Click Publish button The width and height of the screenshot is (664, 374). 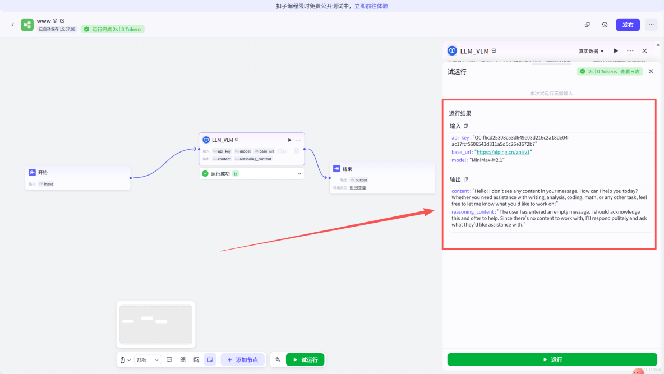coord(628,25)
